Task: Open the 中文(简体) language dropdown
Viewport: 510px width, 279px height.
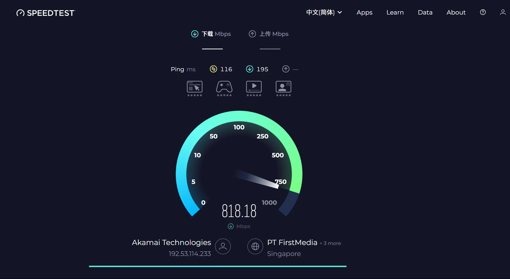Action: click(320, 12)
